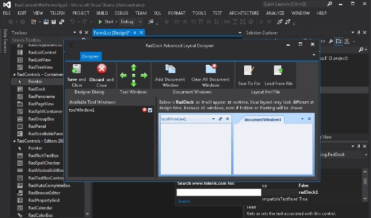Click the up green arrow for tool windows
This screenshot has width=371, height=218.
tap(134, 68)
